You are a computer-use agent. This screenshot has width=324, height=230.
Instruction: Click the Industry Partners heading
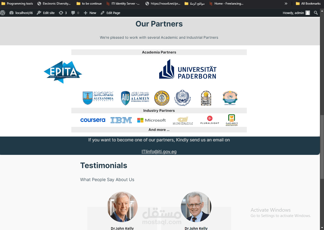159,111
